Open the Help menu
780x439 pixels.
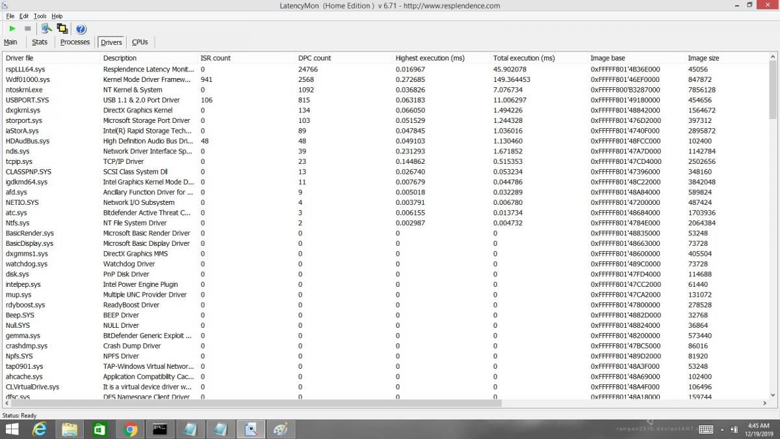57,16
